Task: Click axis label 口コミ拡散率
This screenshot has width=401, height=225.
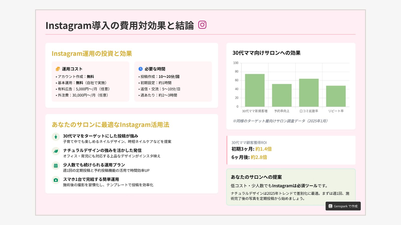Action: click(x=309, y=111)
